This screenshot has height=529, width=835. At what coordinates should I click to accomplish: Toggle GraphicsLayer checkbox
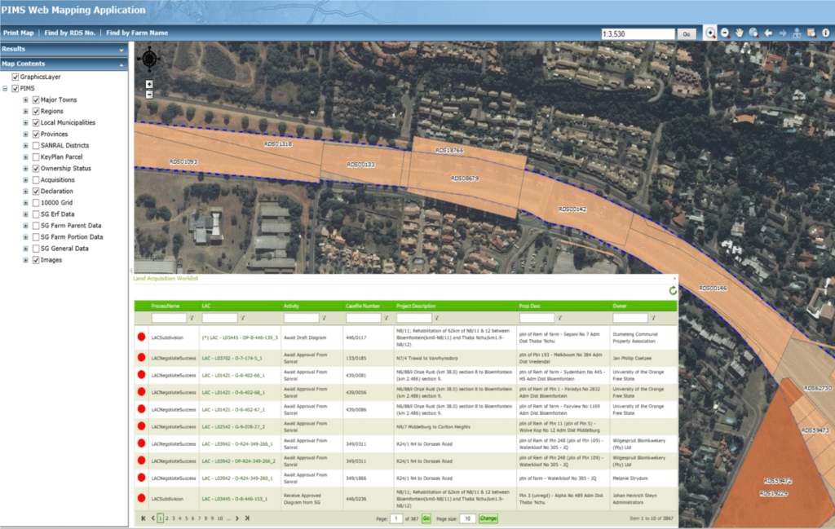(15, 77)
